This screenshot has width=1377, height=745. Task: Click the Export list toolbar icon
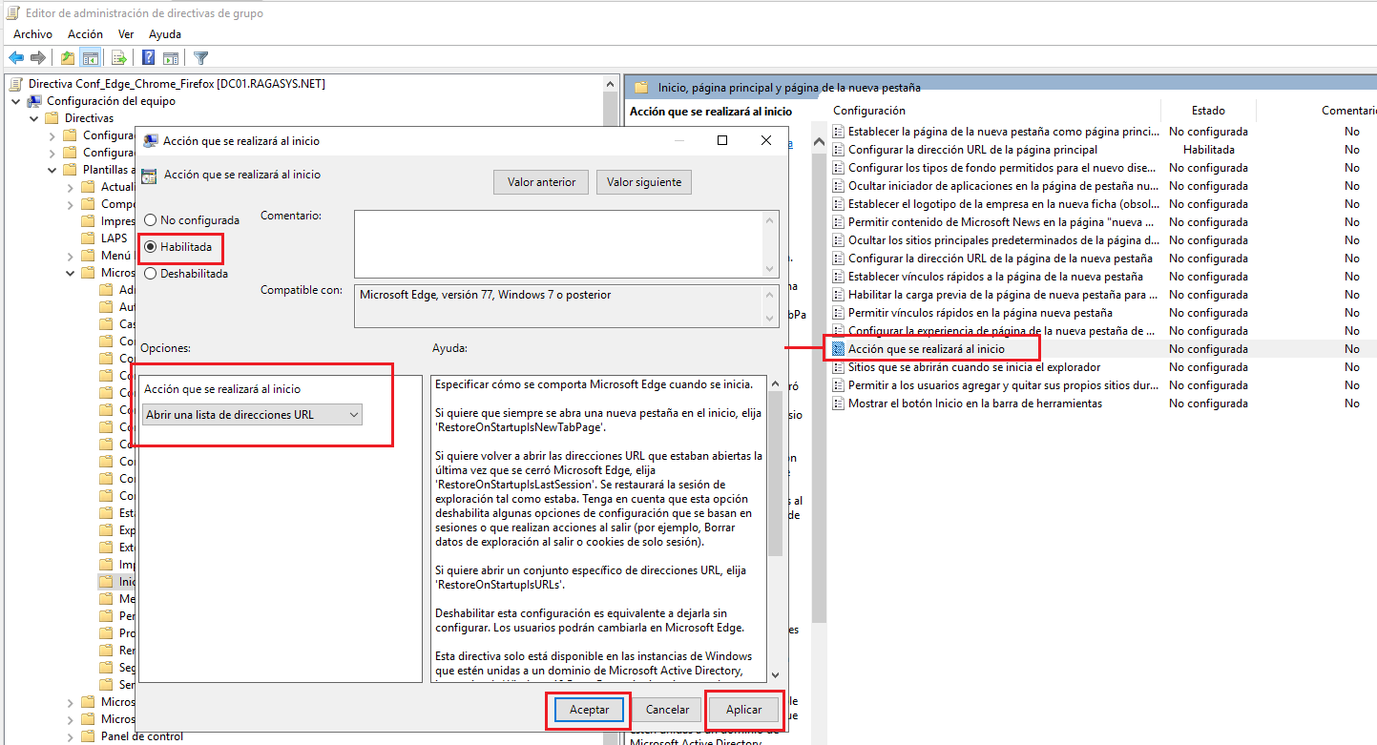[x=118, y=57]
